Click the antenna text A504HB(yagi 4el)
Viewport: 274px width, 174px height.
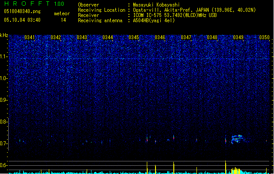pyautogui.click(x=154, y=20)
